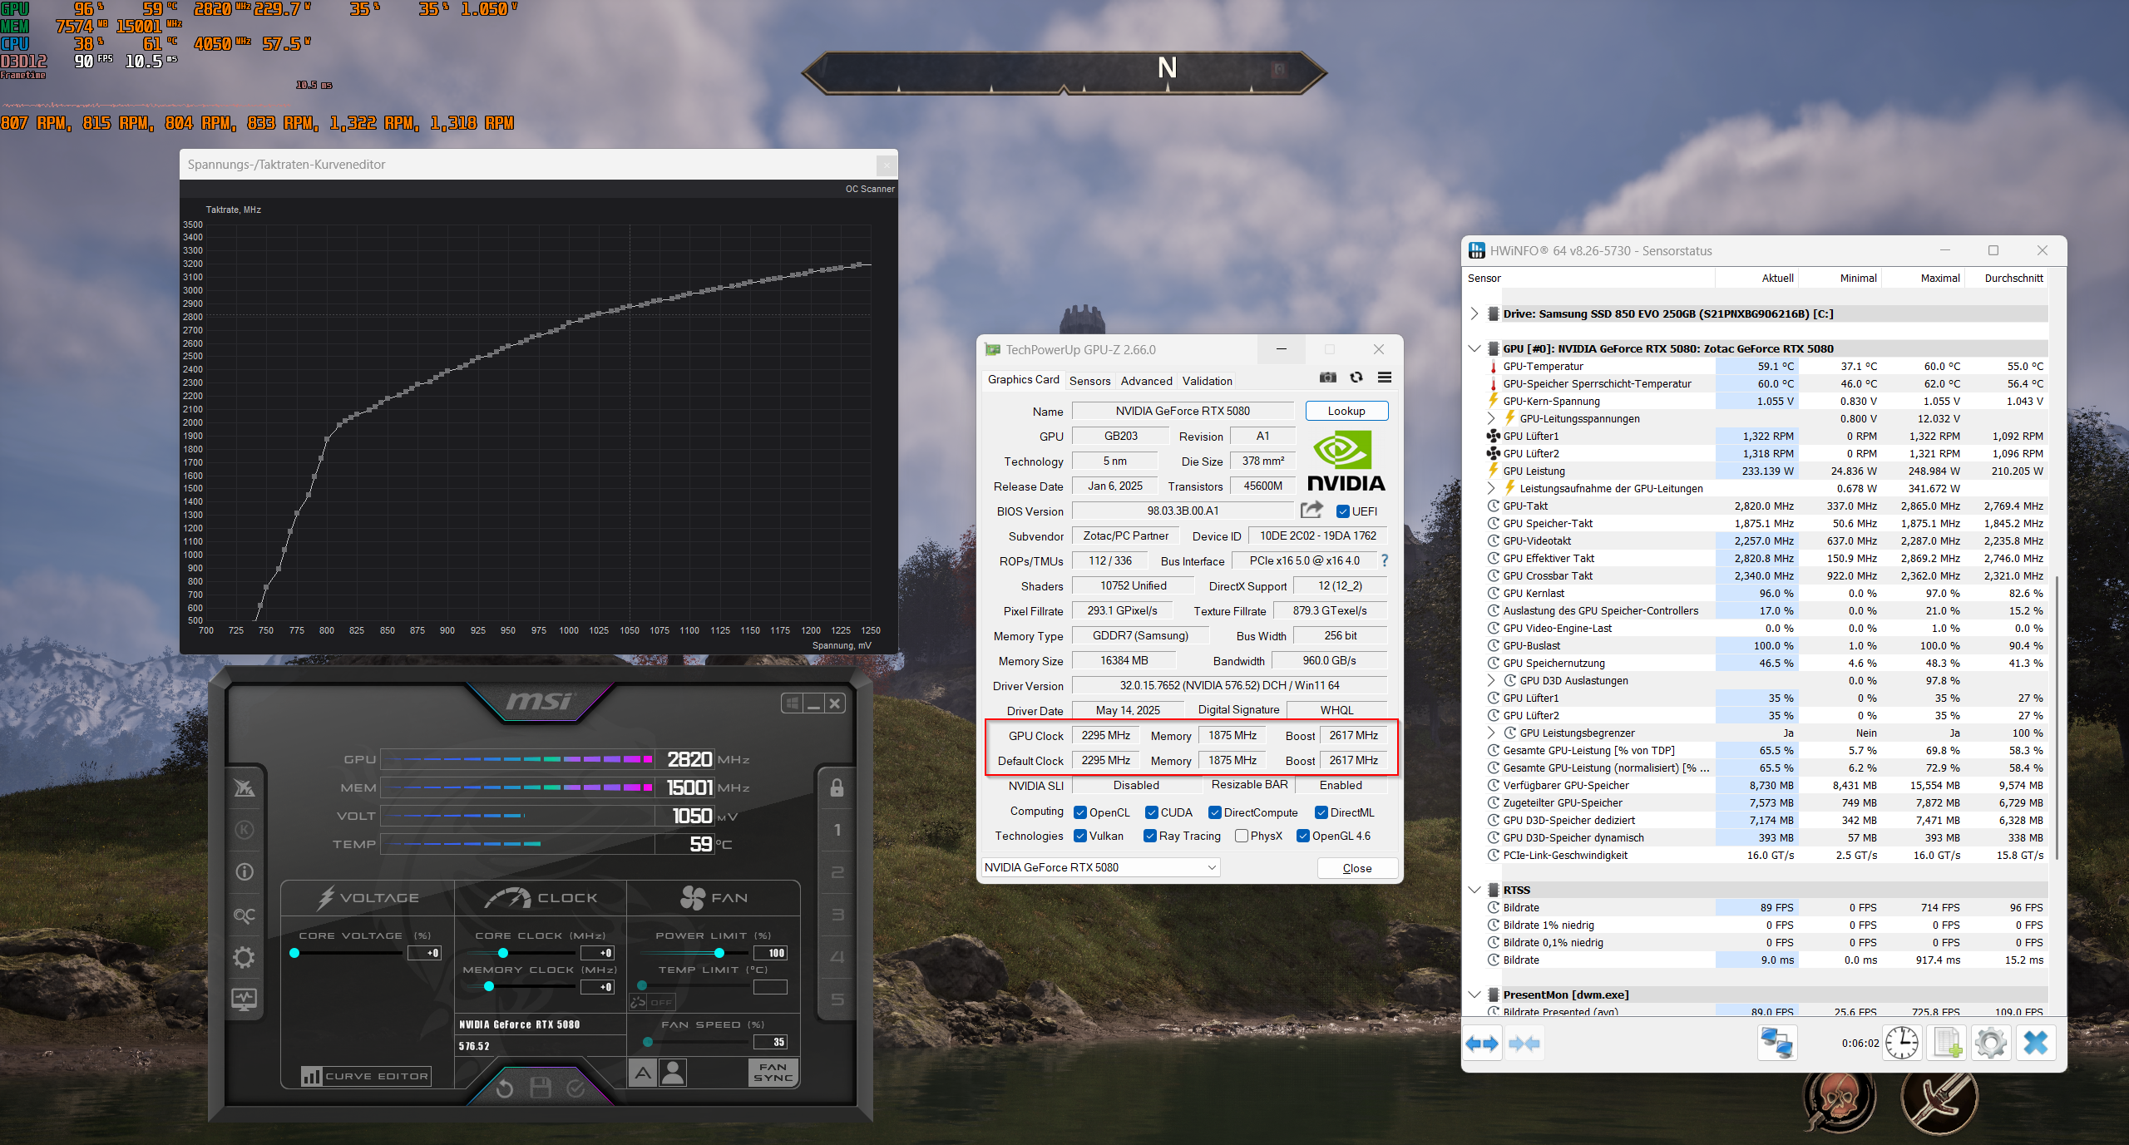The height and width of the screenshot is (1145, 2129).
Task: Toggle the Ray Tracing checkbox
Action: (1150, 836)
